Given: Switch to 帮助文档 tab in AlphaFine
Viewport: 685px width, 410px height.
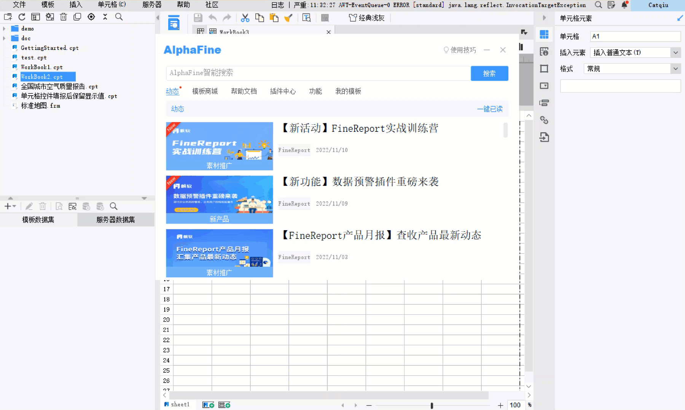Looking at the screenshot, I should [244, 91].
